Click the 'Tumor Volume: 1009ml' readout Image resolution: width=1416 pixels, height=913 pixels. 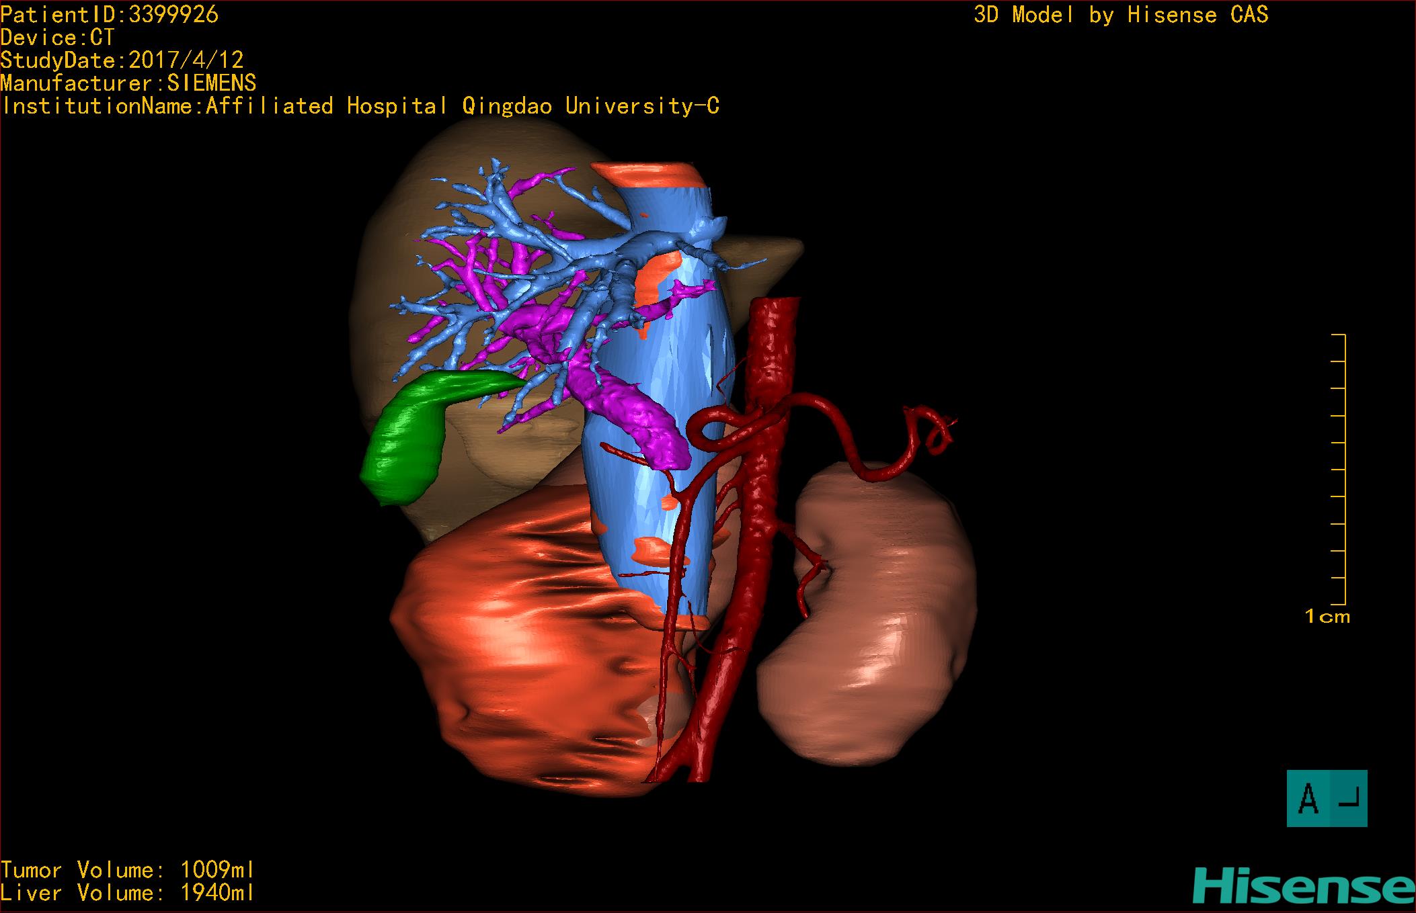tap(128, 870)
